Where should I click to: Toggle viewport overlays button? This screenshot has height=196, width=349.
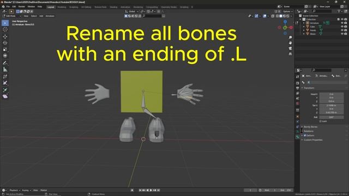click(264, 16)
